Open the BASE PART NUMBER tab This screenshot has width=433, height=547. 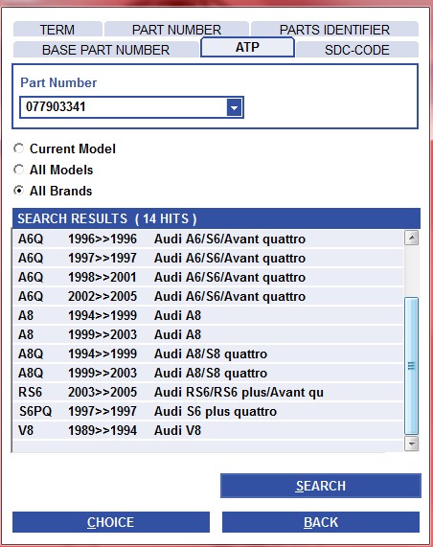[x=105, y=50]
